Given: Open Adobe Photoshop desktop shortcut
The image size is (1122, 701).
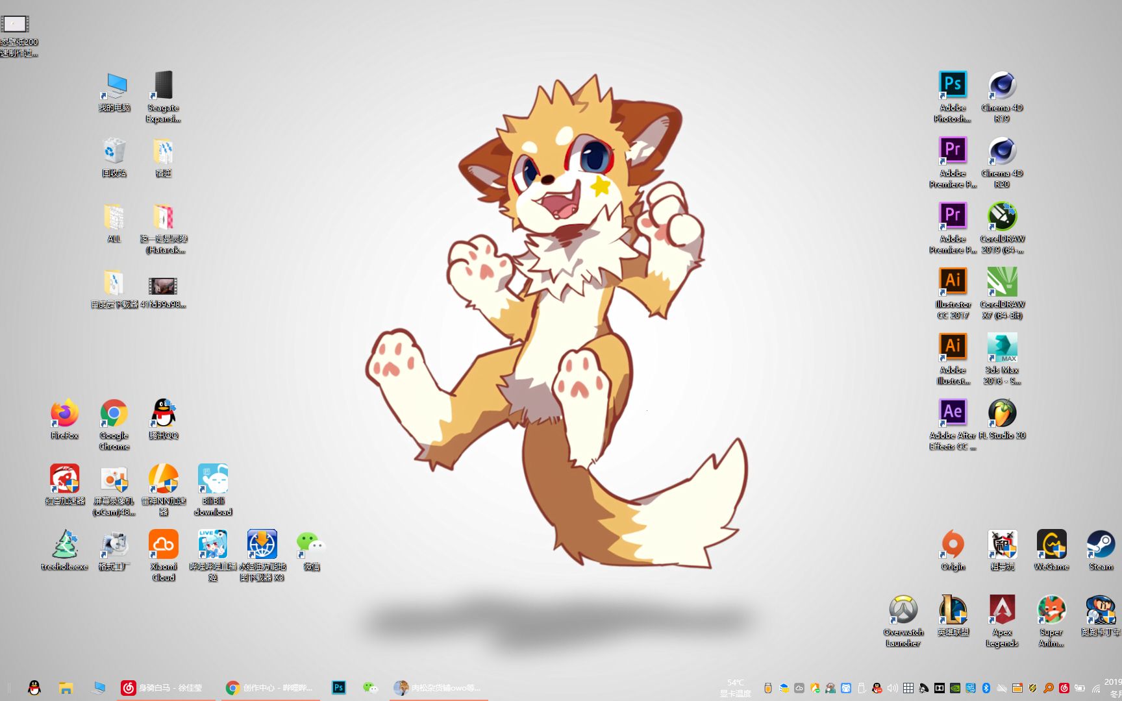Looking at the screenshot, I should coord(953,97).
